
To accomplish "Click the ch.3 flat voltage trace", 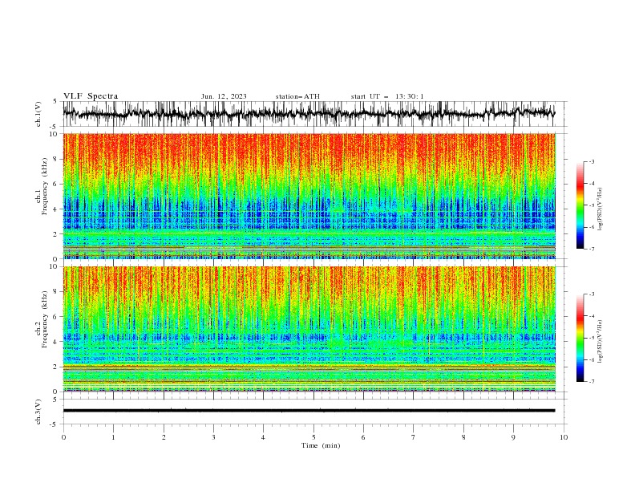I will tap(309, 411).
